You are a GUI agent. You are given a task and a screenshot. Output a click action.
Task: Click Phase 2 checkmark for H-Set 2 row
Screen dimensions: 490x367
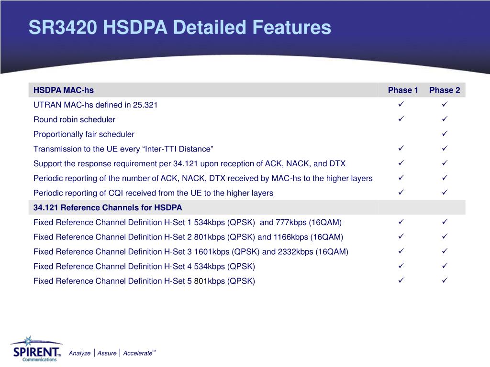click(x=445, y=236)
